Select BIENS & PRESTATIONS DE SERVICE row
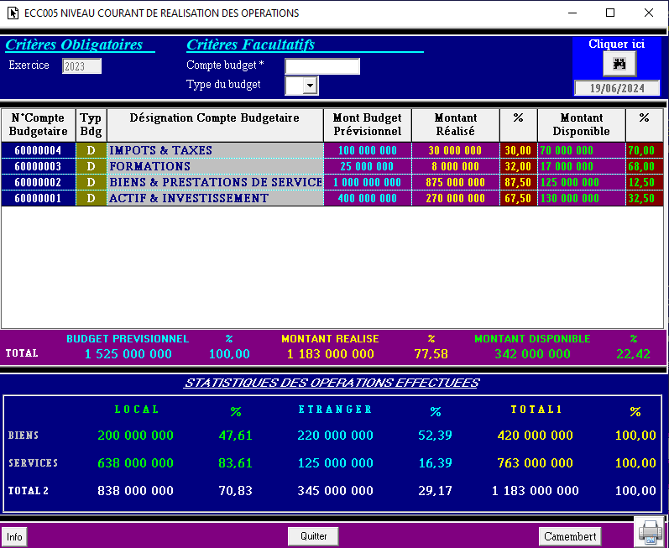 (x=215, y=182)
